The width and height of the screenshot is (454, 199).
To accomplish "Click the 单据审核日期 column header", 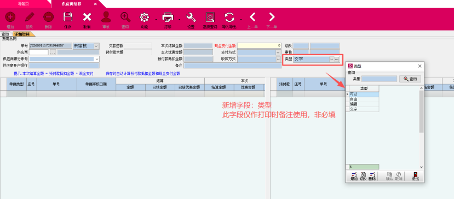I will click(96, 84).
